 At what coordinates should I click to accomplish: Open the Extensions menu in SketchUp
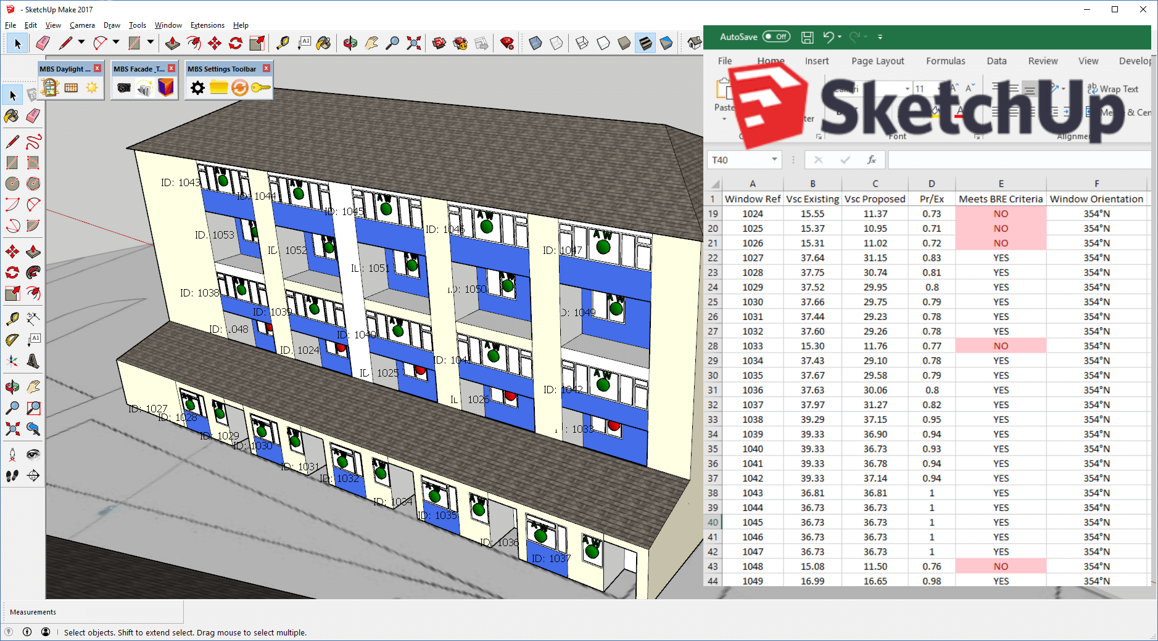tap(207, 25)
